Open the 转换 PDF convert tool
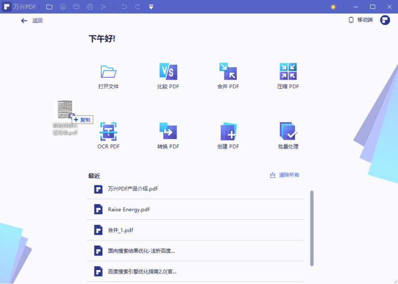The width and height of the screenshot is (398, 284). [x=168, y=132]
